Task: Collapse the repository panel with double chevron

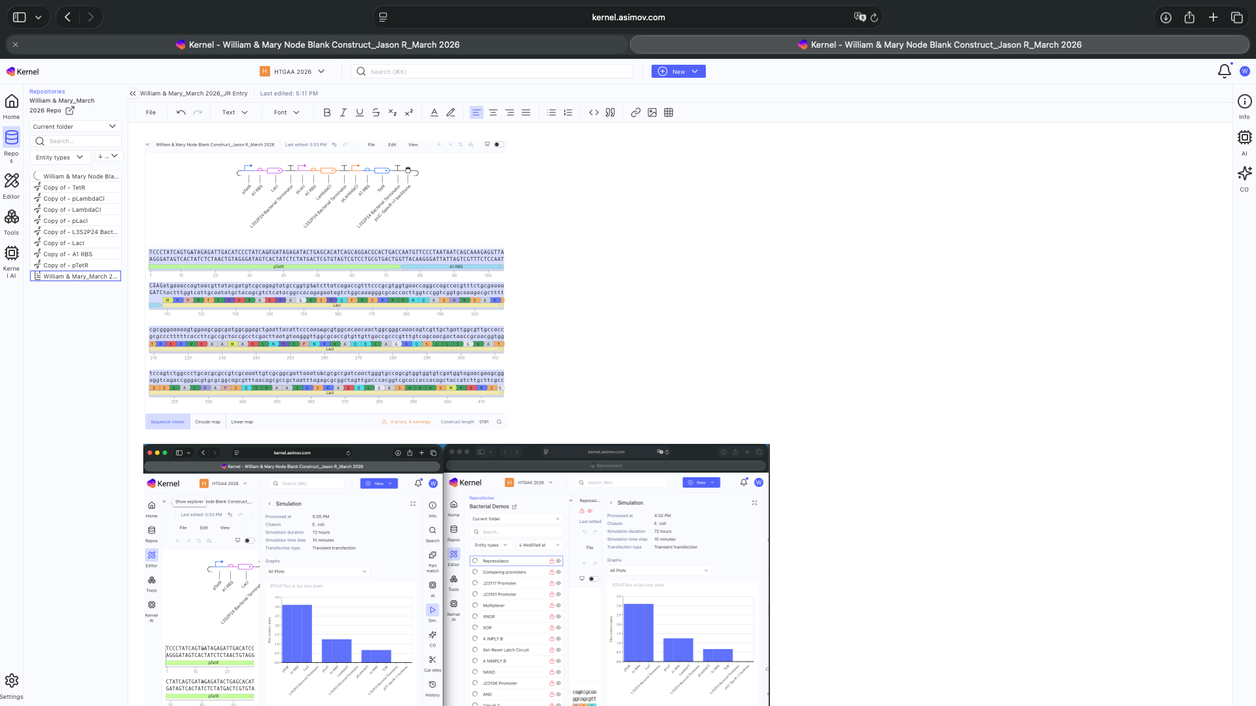Action: tap(133, 93)
